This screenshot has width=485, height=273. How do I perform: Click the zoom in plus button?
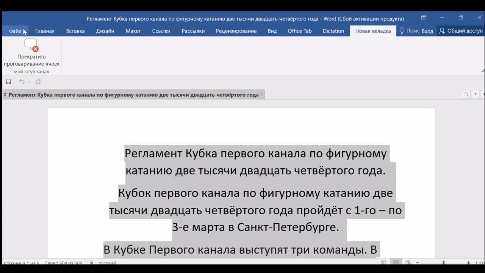[468, 263]
